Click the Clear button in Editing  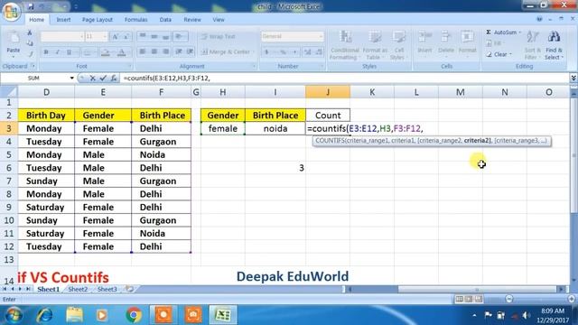[499, 54]
